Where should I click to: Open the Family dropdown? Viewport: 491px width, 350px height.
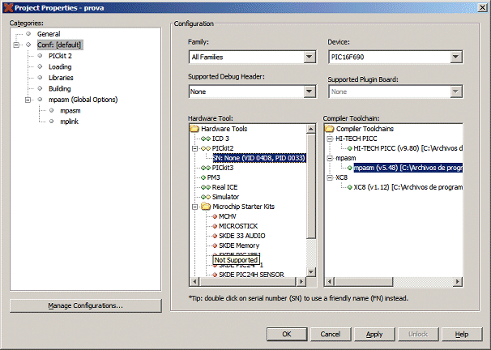coord(310,57)
